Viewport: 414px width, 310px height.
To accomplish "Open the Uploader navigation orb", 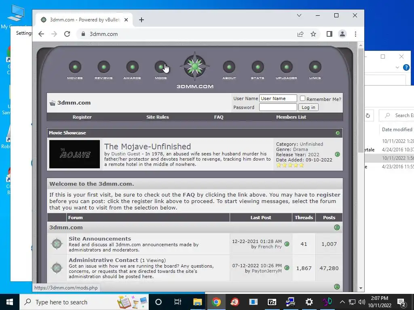I will [287, 67].
